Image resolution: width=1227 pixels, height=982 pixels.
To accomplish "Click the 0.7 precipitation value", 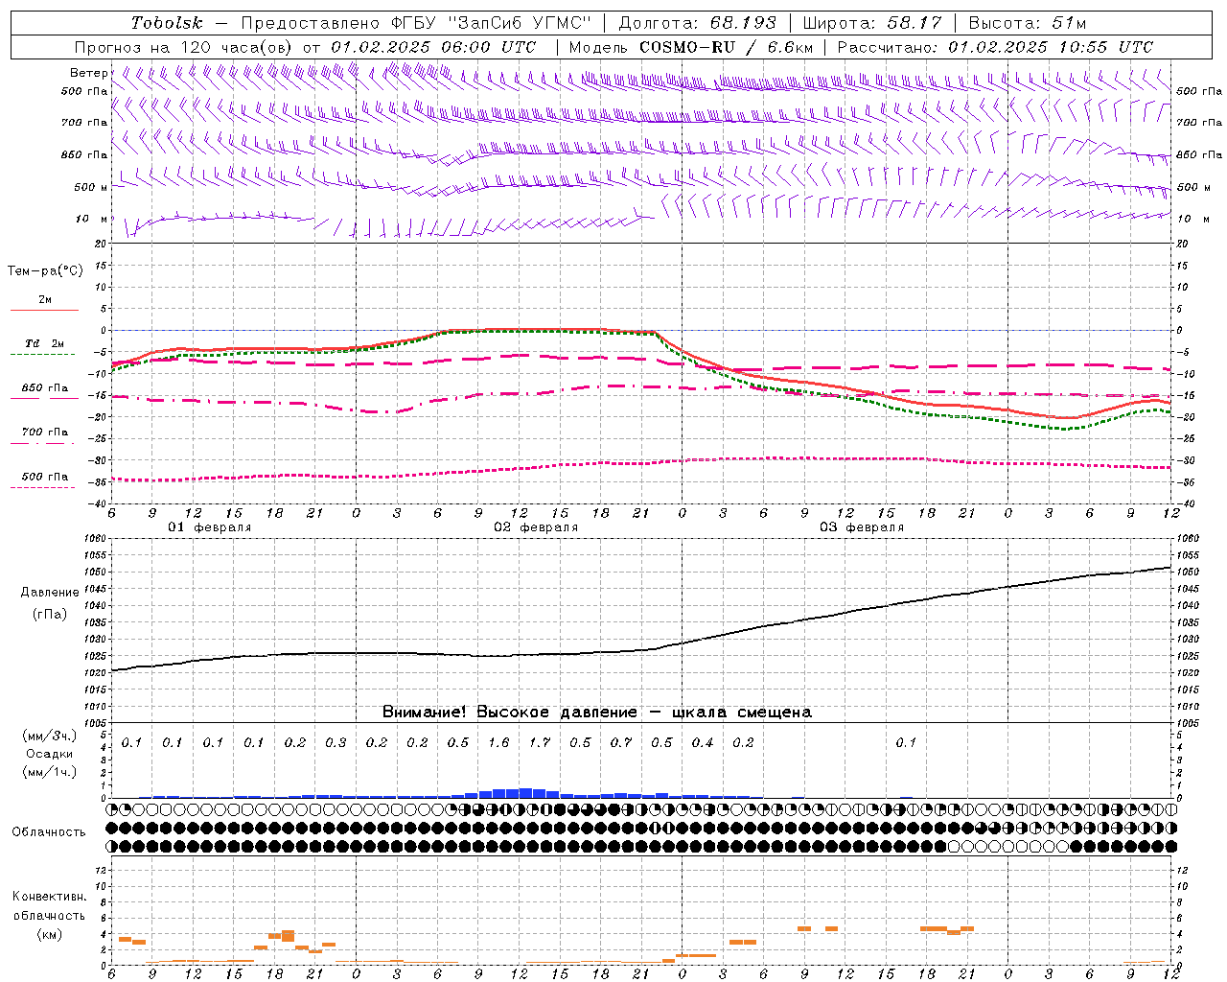I will click(621, 742).
